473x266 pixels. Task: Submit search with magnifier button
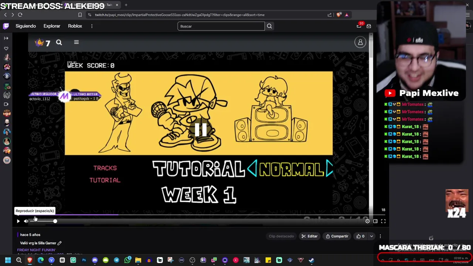click(x=269, y=26)
